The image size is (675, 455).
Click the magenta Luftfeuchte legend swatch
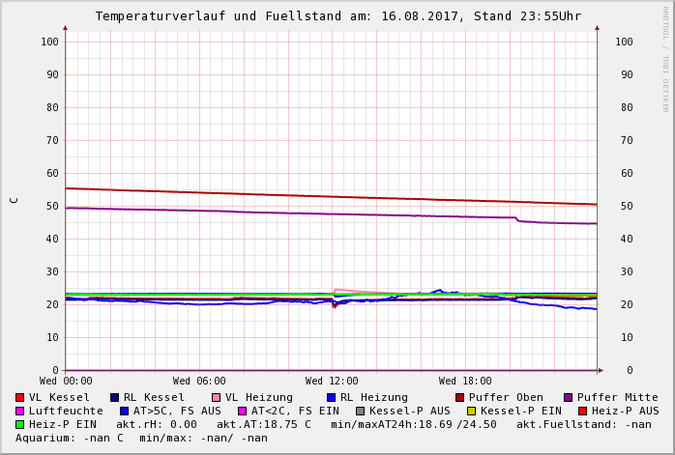tap(20, 411)
